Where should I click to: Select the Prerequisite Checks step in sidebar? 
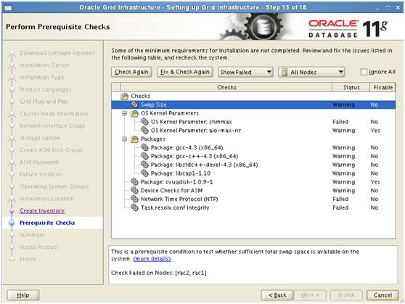[x=47, y=223]
